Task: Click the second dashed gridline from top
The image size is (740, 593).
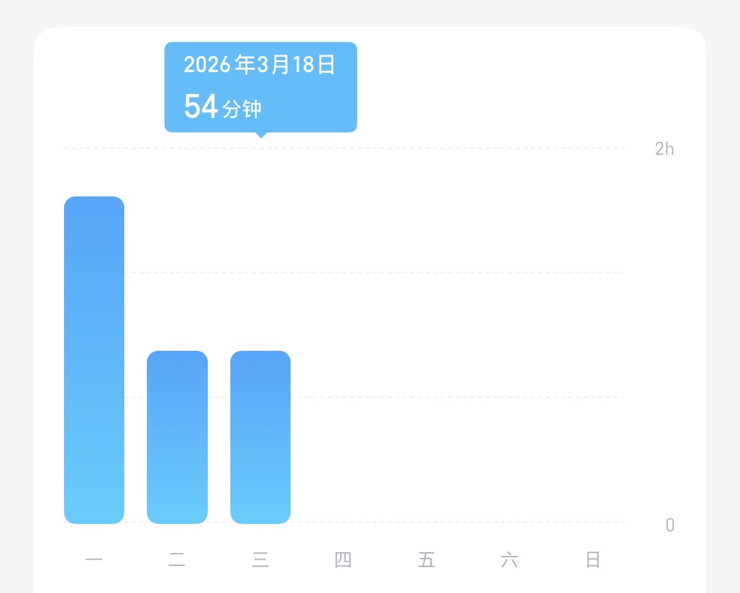Action: click(x=439, y=272)
